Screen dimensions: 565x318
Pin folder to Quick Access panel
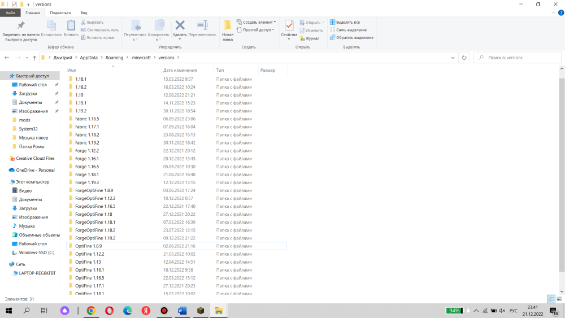[21, 31]
